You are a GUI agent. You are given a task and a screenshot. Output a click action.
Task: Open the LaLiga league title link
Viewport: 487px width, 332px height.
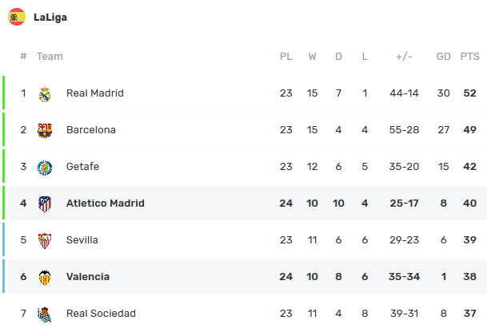pyautogui.click(x=50, y=18)
